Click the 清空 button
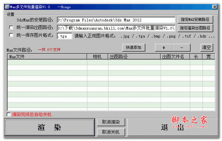 tap(206, 47)
